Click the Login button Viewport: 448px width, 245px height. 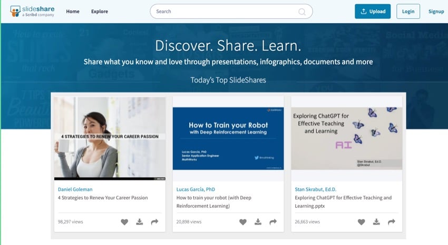(x=408, y=12)
